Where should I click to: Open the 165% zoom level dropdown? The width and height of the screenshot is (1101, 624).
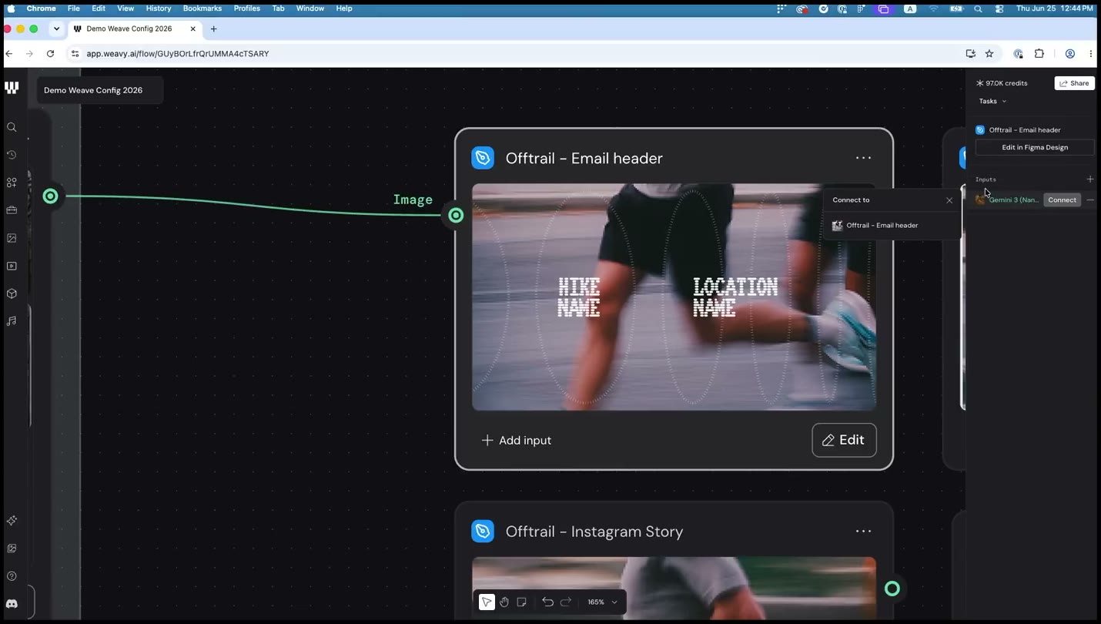(x=602, y=602)
